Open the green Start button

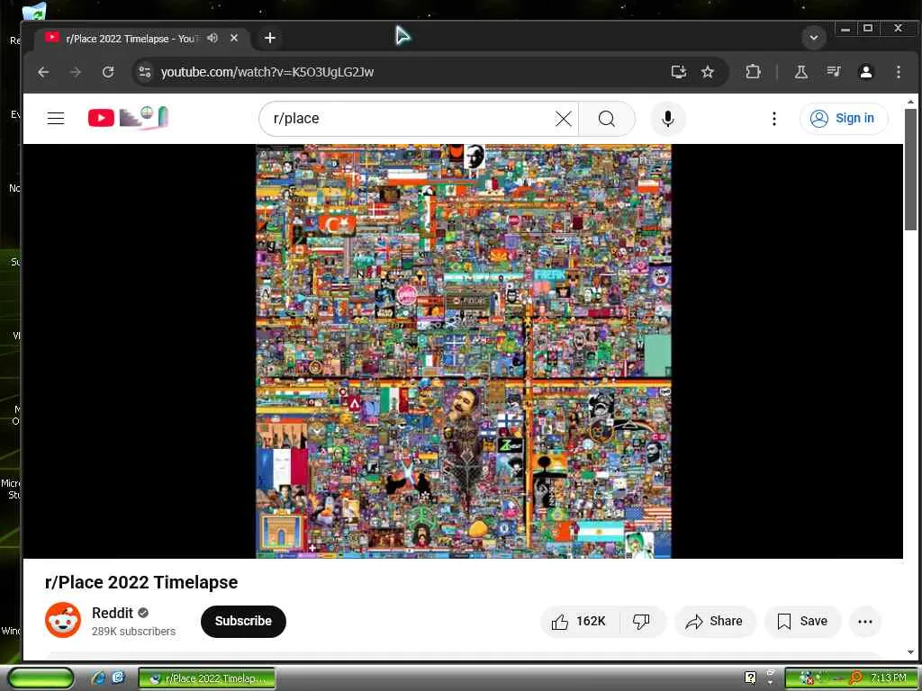click(x=40, y=678)
